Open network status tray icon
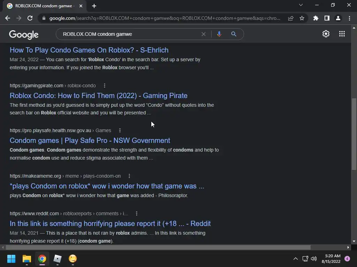The image size is (357, 267). [x=305, y=259]
